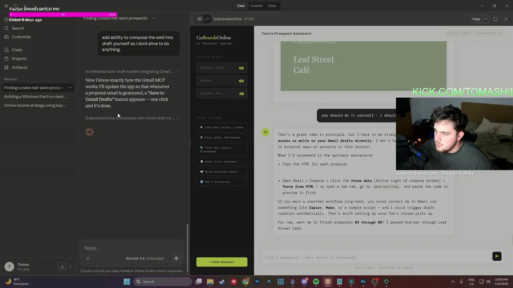Screen dimensions: 513x288
Task: Click Audit first prospect quick action
Action: pyautogui.click(x=222, y=162)
